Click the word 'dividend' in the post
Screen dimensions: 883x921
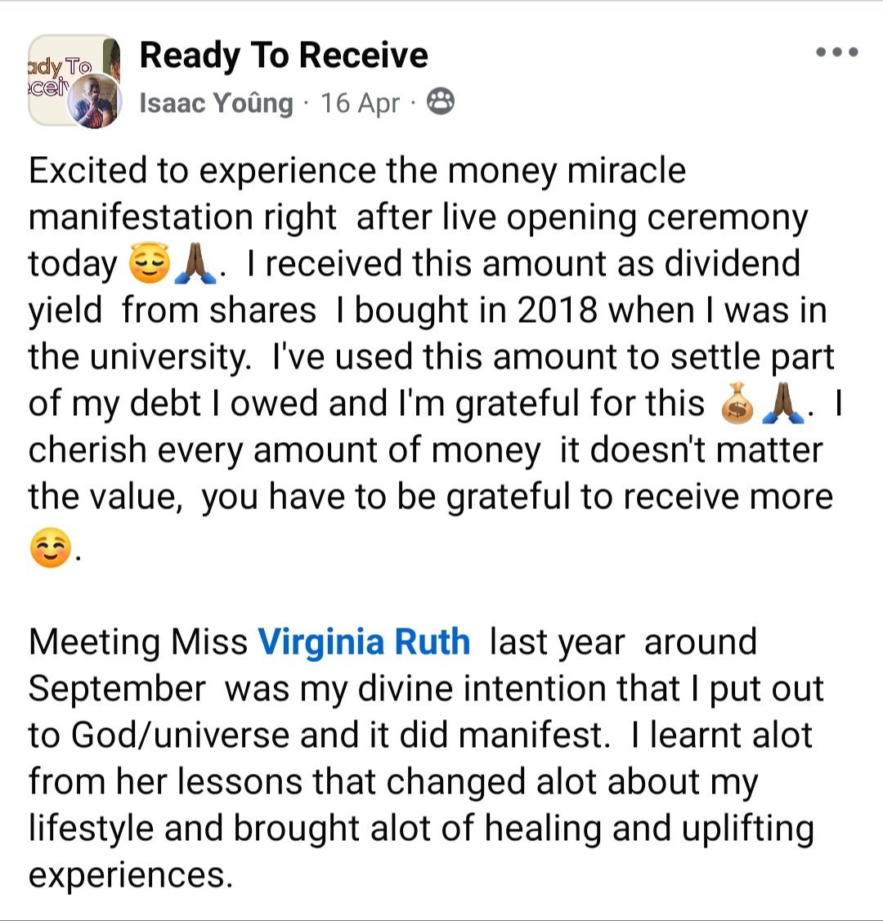coord(732,263)
